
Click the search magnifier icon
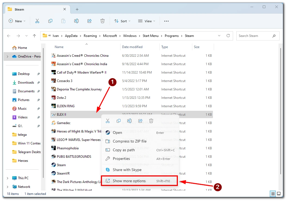pos(274,36)
